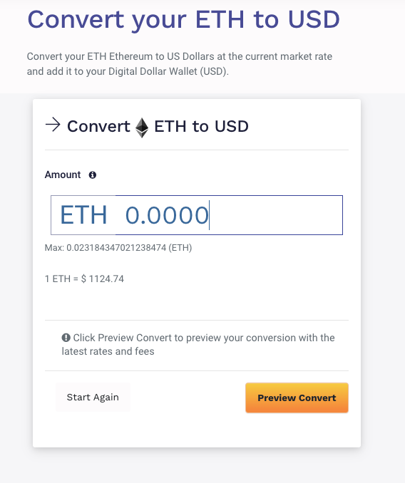Click the Convert your ETH Ethereum description line
The height and width of the screenshot is (483, 405).
click(180, 56)
